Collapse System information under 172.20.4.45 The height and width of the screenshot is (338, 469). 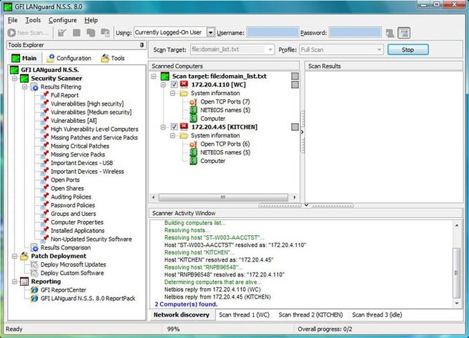[x=173, y=136]
